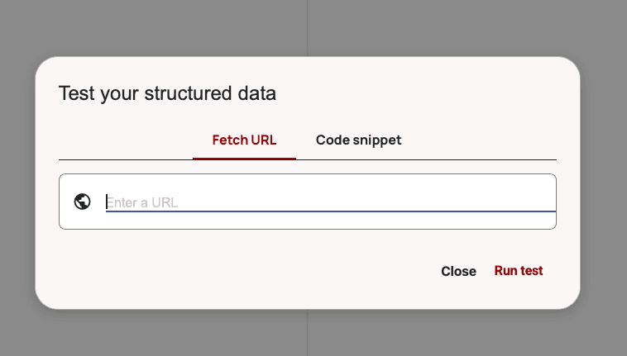The image size is (627, 356).
Task: Focus the Enter a URL input field
Action: tap(329, 202)
